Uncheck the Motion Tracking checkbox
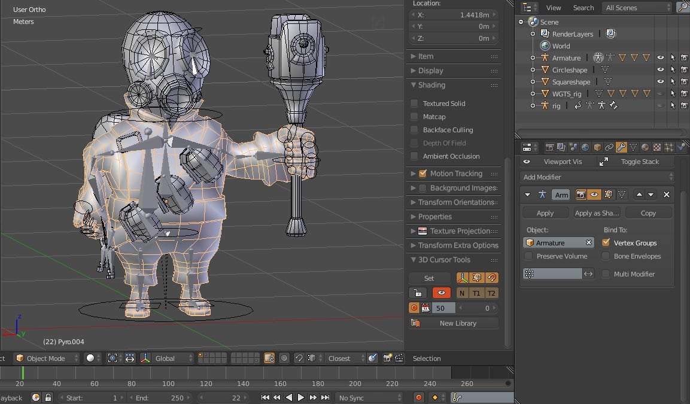Screen dimensions: 690x404 422,174
